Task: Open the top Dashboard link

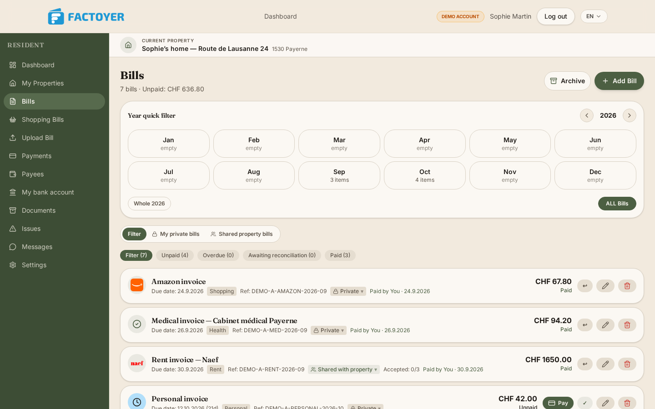Action: [x=281, y=16]
